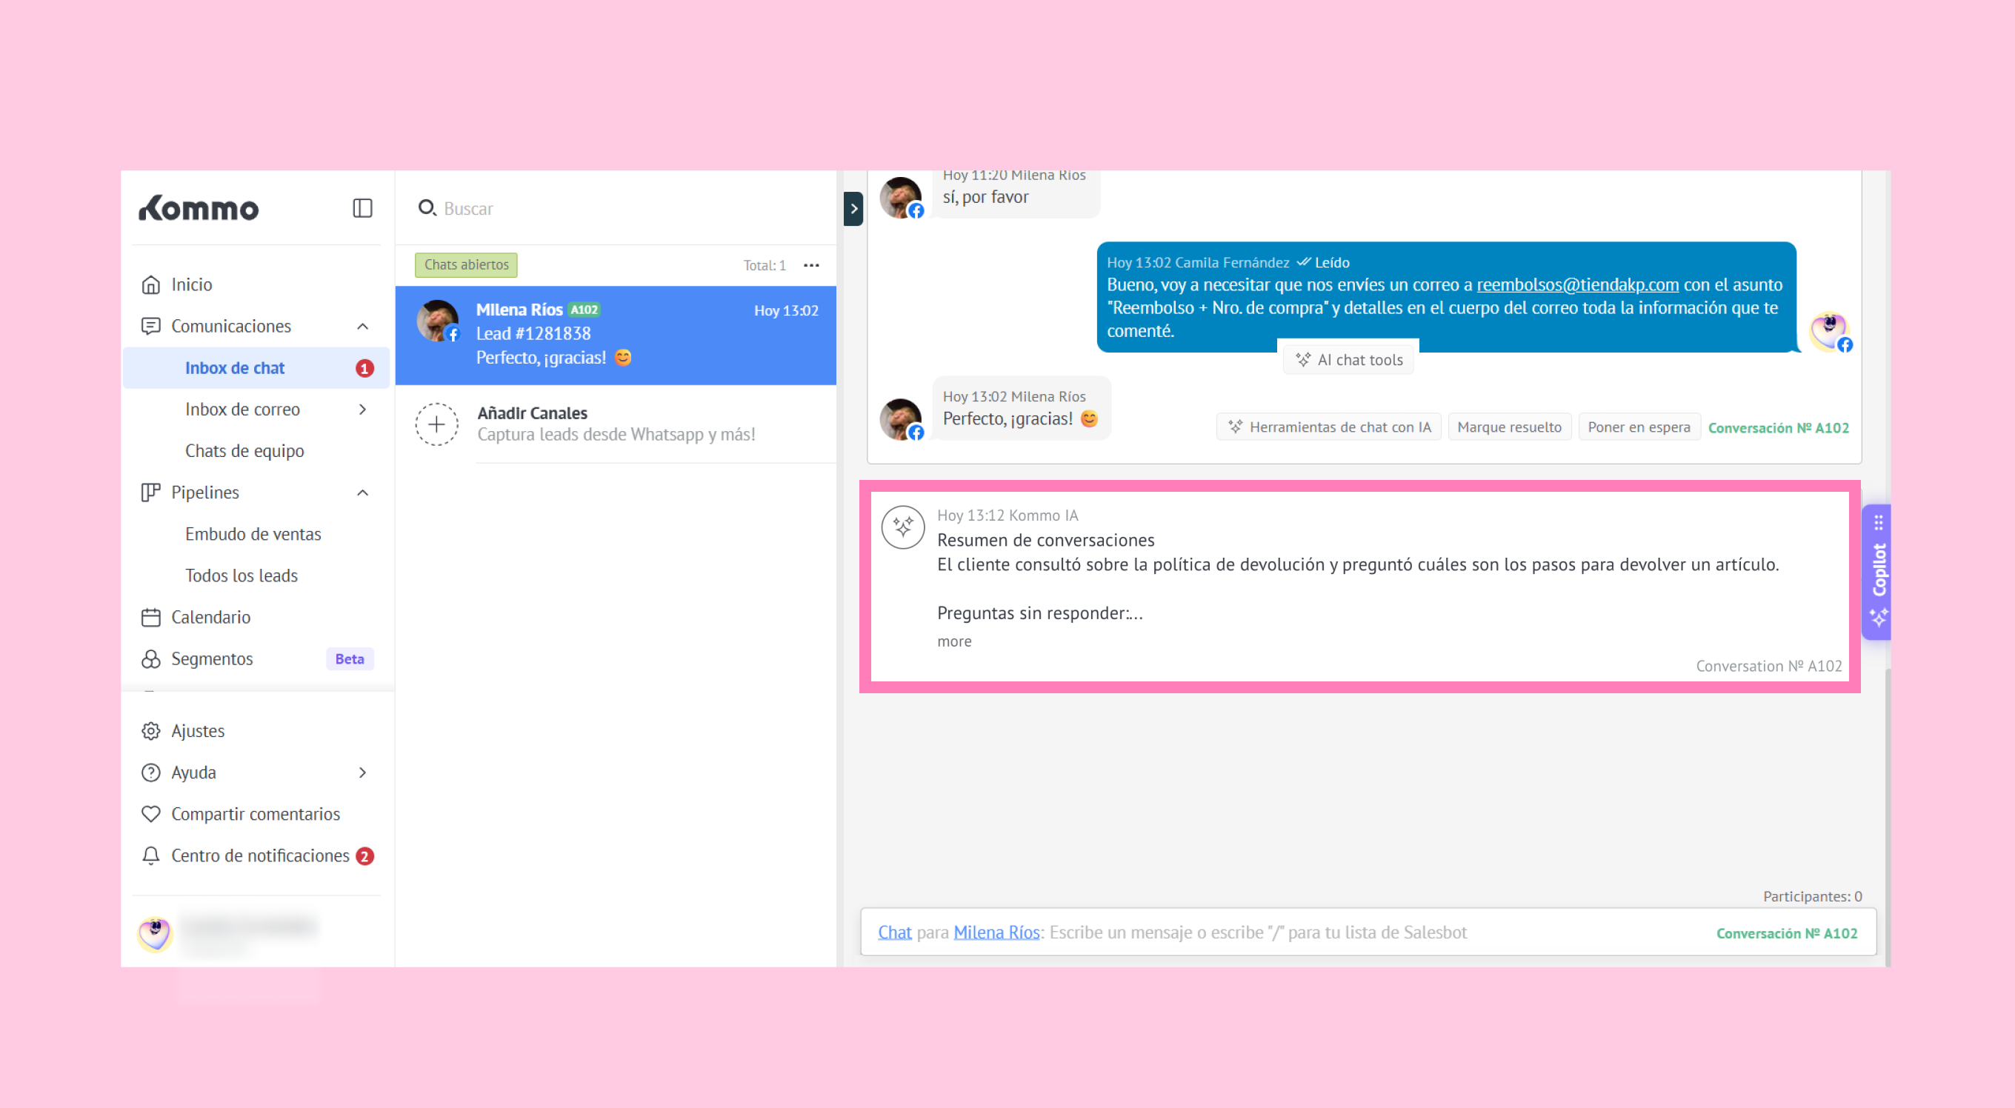
Task: Click the Pipelines board icon
Action: pos(151,493)
